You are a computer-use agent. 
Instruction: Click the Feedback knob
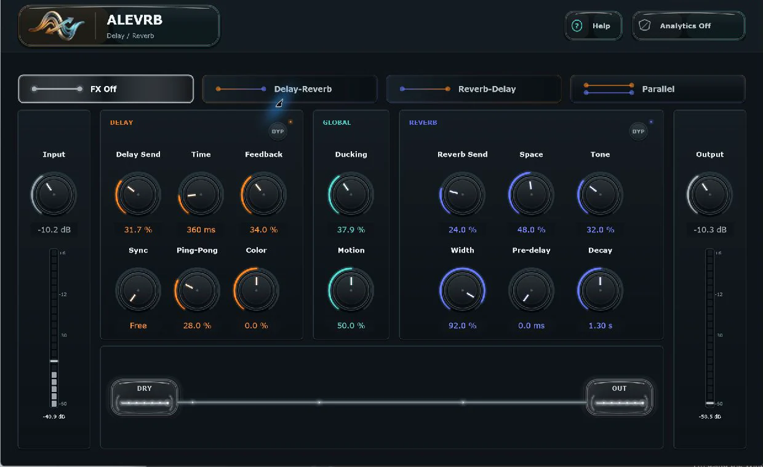263,194
